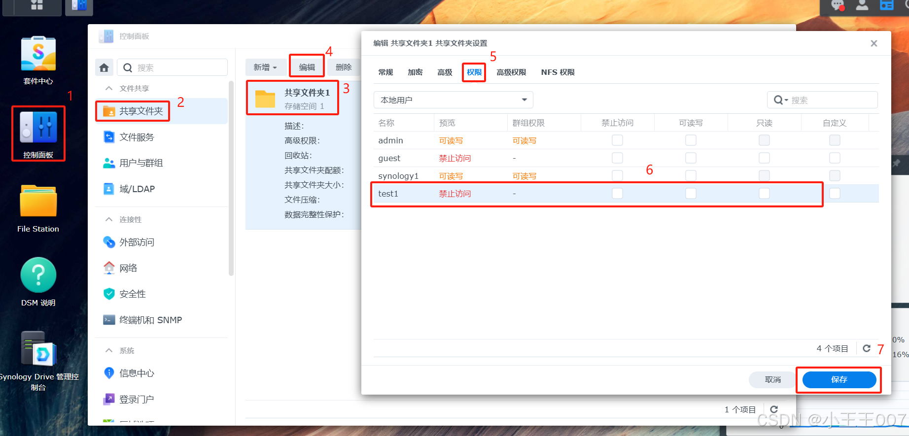Viewport: 909px width, 436px height.
Task: Click the DSM main menu grid icon
Action: [37, 6]
